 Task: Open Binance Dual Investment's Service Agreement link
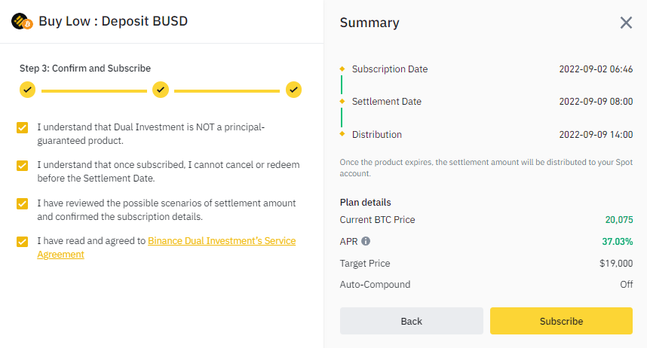tap(222, 241)
